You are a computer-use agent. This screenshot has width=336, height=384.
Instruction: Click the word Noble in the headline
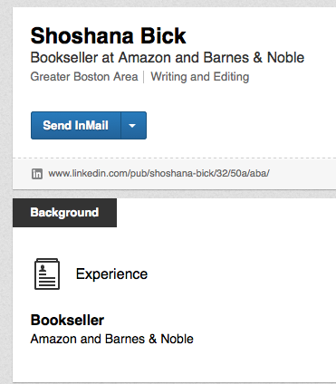click(x=285, y=58)
